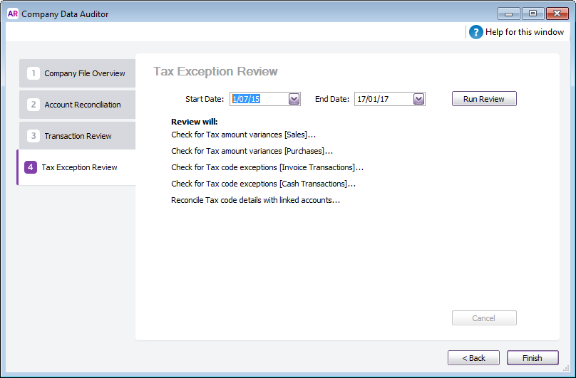Click the blue question mark help icon

tap(476, 32)
